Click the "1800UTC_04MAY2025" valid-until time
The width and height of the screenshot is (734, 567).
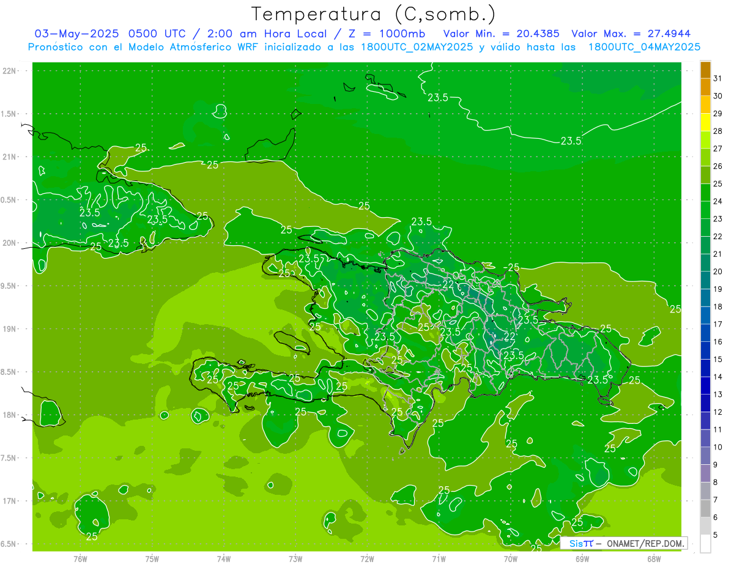pos(644,46)
